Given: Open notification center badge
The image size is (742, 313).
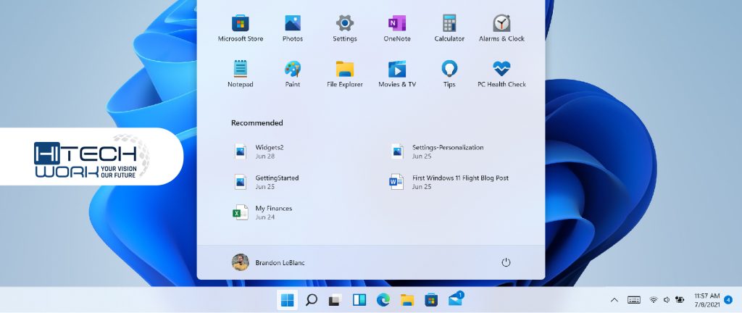Looking at the screenshot, I should pyautogui.click(x=729, y=299).
